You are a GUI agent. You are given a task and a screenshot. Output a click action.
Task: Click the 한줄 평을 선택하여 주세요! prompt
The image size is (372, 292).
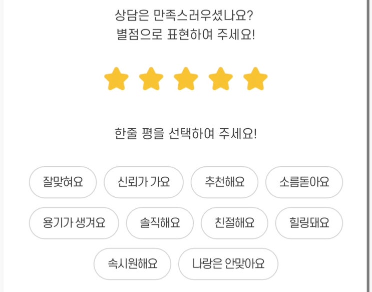click(x=185, y=134)
